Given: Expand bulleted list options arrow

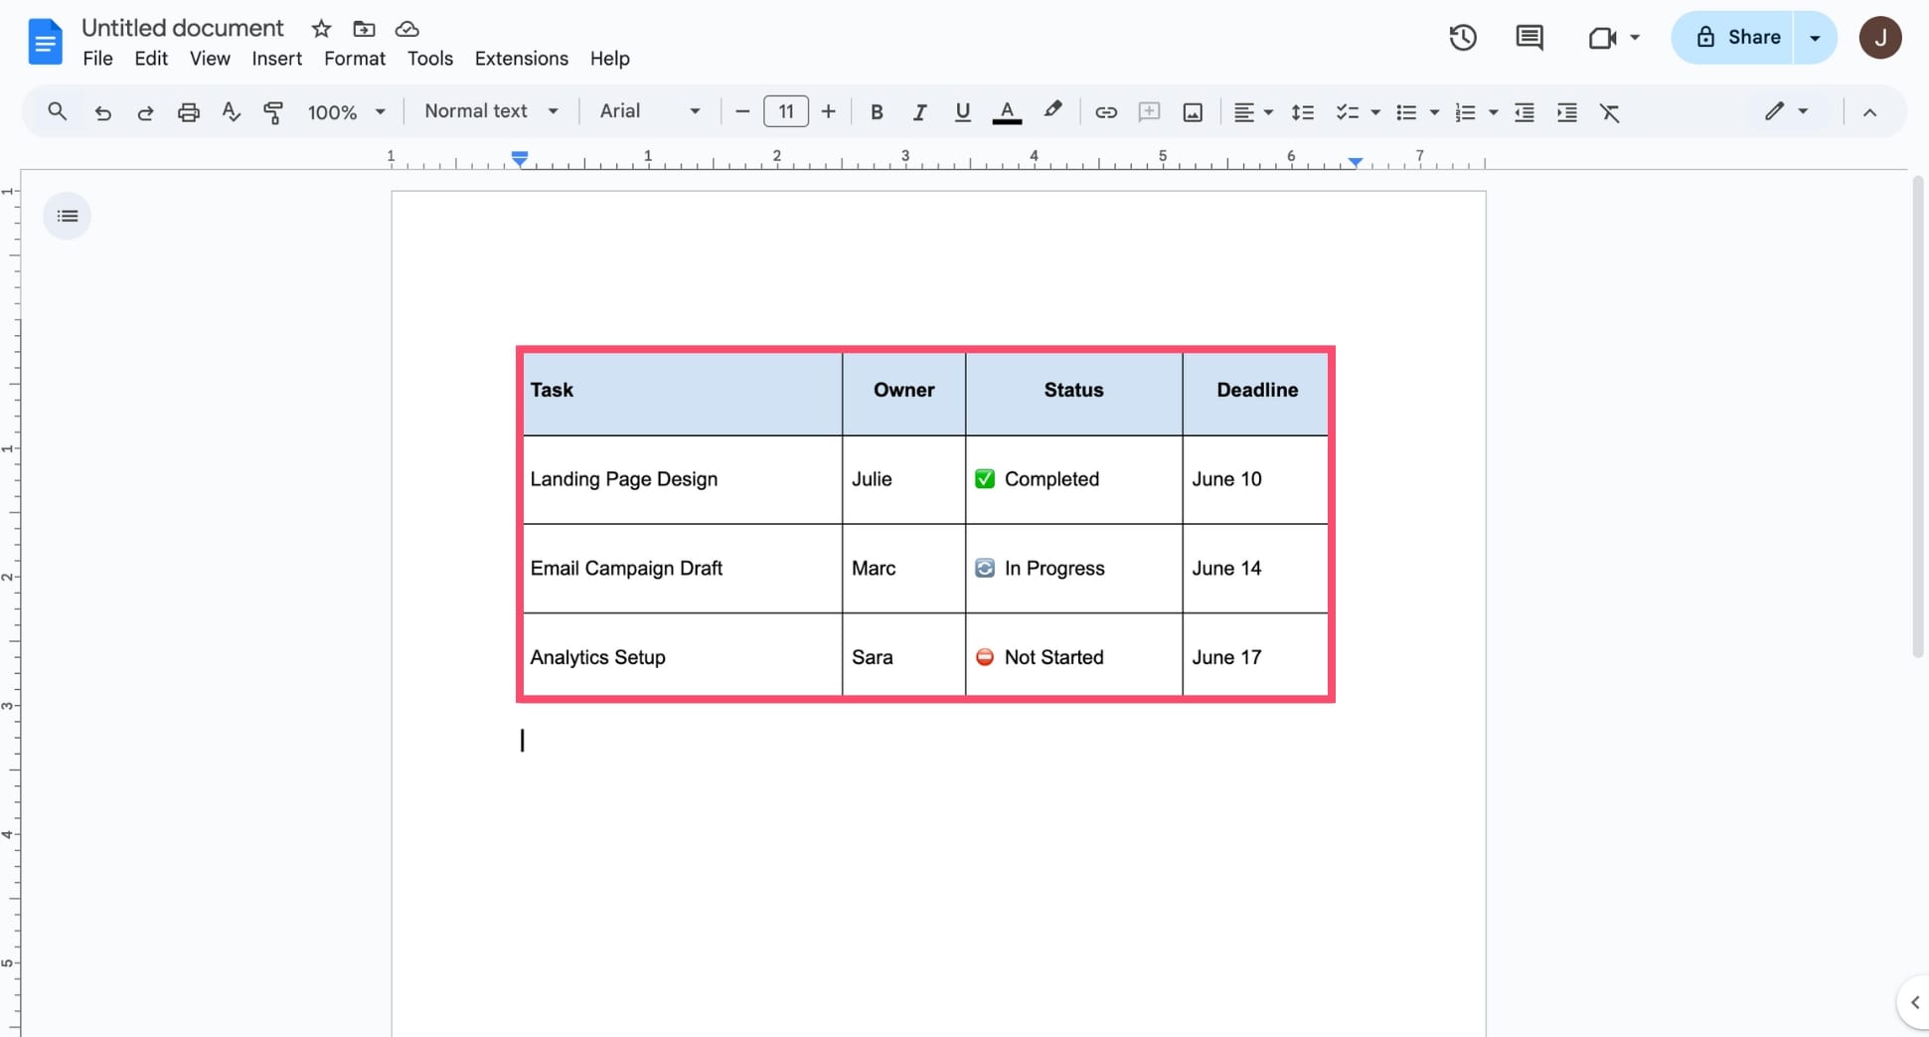Looking at the screenshot, I should (x=1434, y=112).
